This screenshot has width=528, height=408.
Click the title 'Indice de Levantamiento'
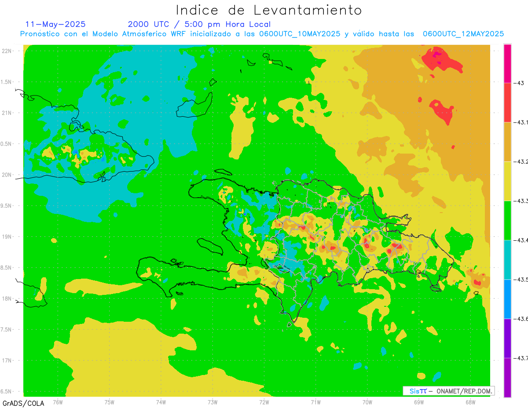point(269,10)
